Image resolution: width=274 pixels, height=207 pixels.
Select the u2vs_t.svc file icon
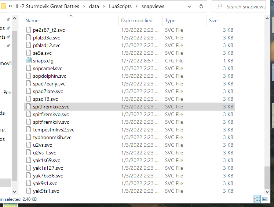29,152
